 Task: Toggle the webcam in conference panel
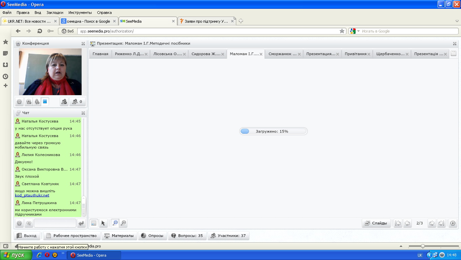pyautogui.click(x=29, y=102)
